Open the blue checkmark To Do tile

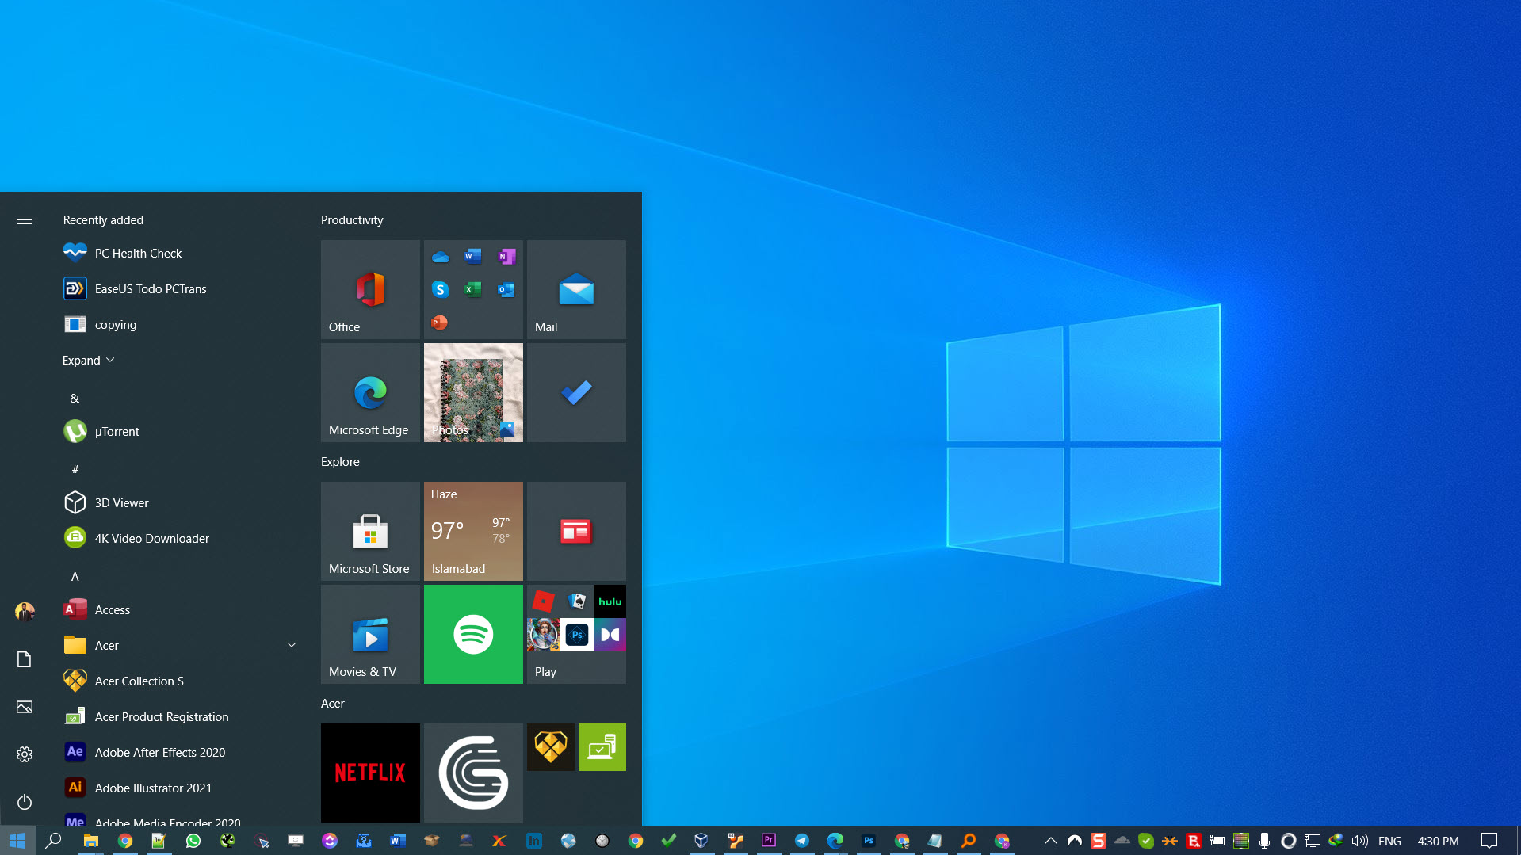point(576,392)
